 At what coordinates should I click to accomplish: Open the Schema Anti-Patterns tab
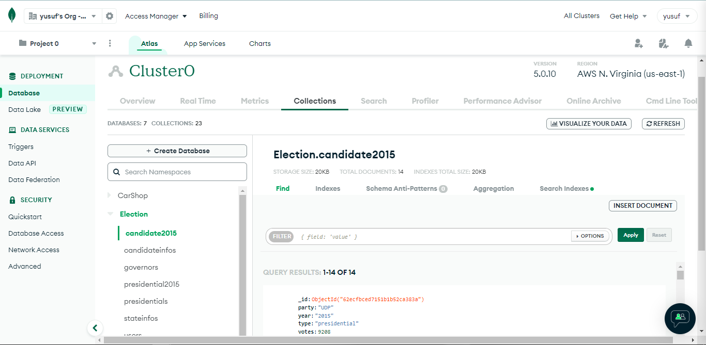click(x=407, y=189)
